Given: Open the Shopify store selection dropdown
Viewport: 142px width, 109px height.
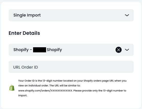Looking at the screenshot, I should [71, 50].
